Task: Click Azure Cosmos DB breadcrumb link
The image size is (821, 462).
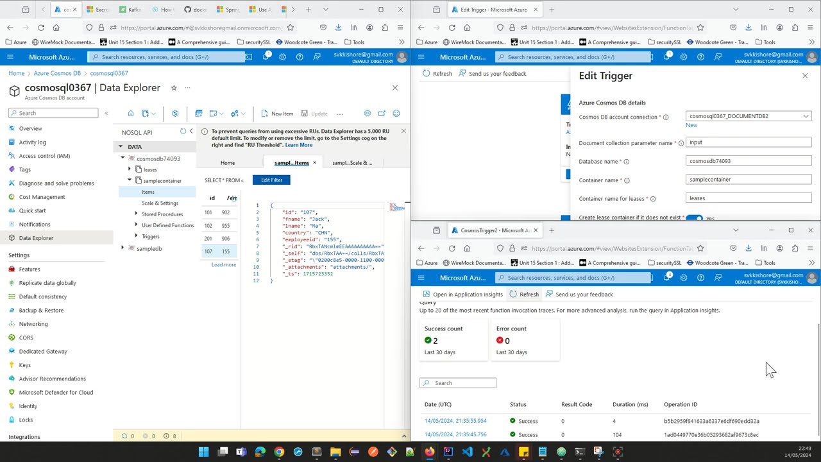Action: pos(57,73)
